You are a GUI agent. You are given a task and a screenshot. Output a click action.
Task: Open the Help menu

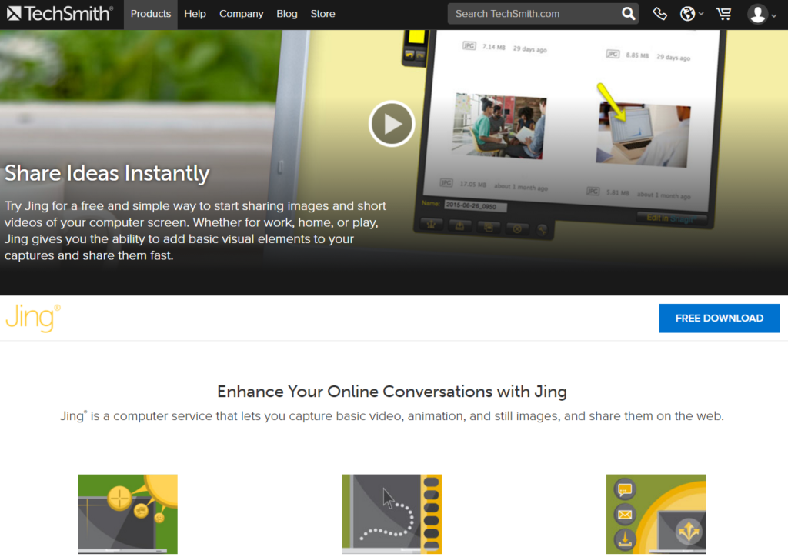tap(195, 14)
